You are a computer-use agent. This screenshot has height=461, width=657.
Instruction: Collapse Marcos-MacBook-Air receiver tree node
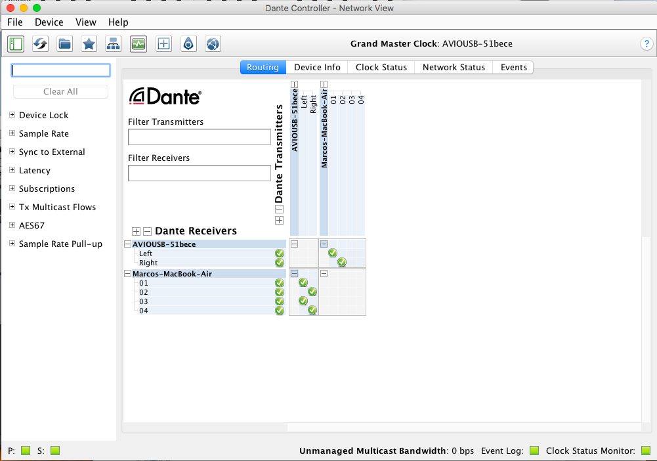pos(127,274)
